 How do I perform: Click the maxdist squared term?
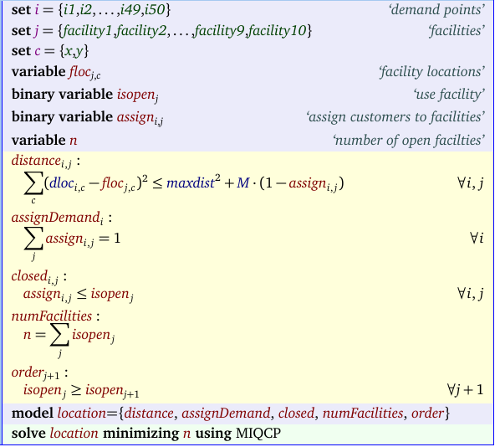tap(193, 182)
